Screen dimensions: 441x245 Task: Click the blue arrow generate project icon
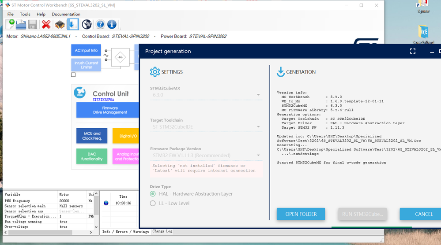click(x=73, y=24)
